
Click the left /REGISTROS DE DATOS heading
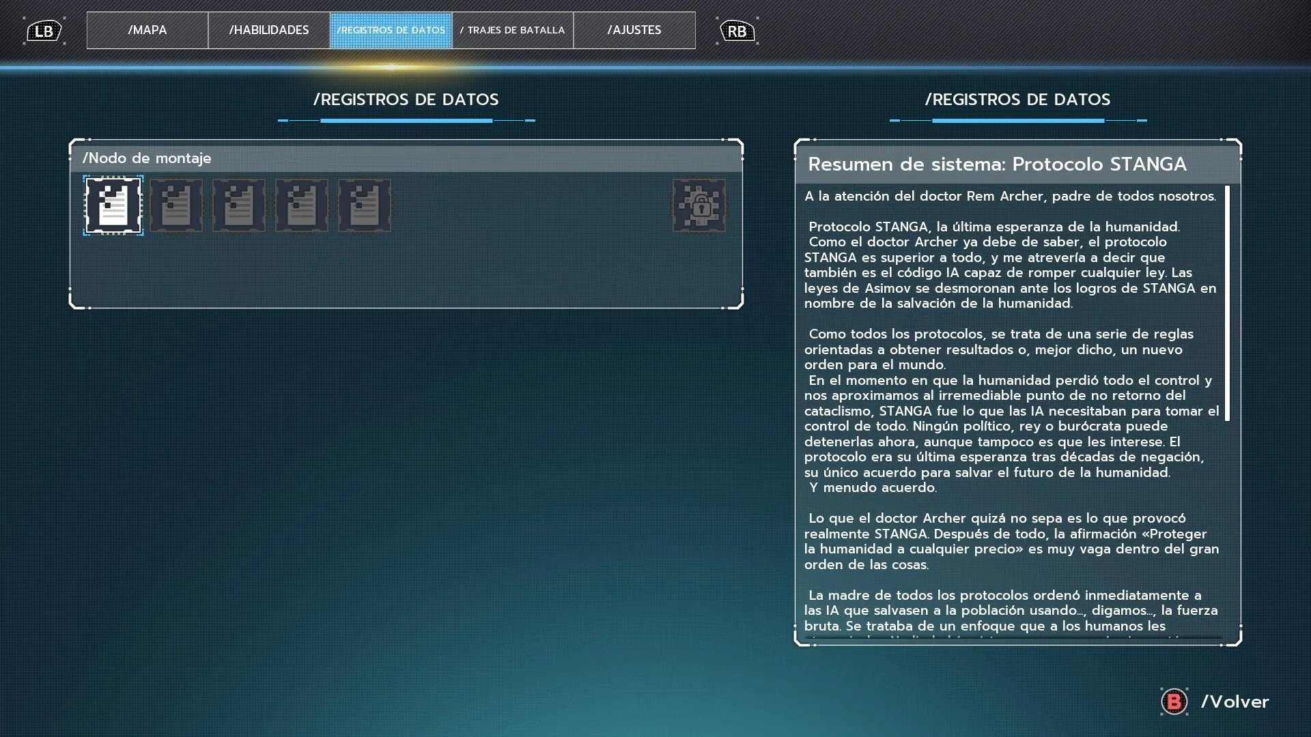406,100
